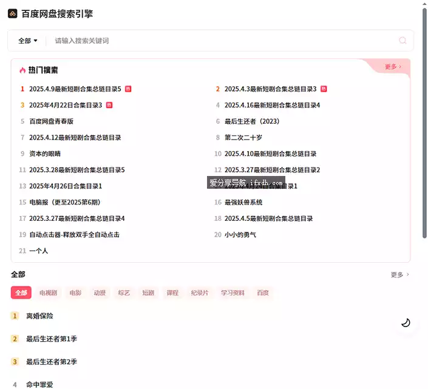
Task: Switch to the 电视剧 tab
Action: (49, 293)
